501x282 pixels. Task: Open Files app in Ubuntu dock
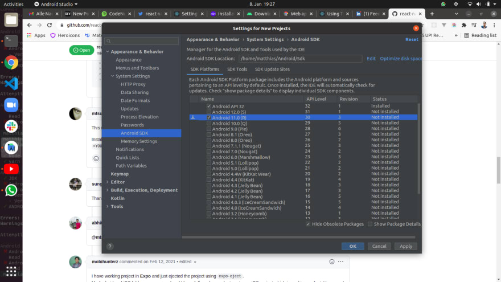11,20
